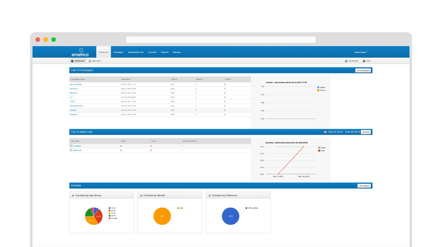Click the Dashboard sub-navigation icon

(72, 61)
